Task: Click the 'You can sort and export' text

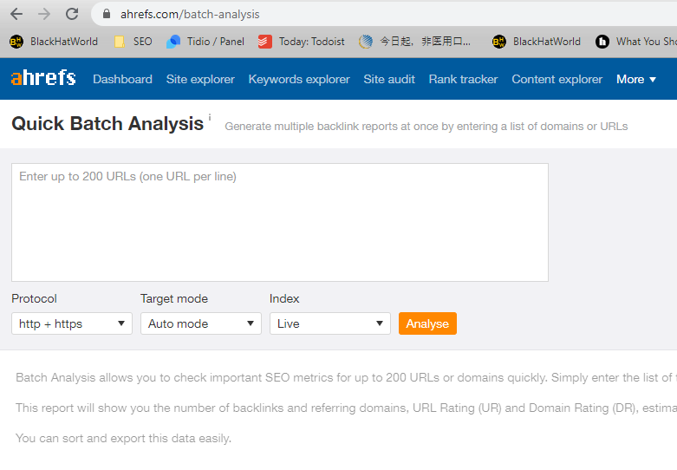Action: 123,439
